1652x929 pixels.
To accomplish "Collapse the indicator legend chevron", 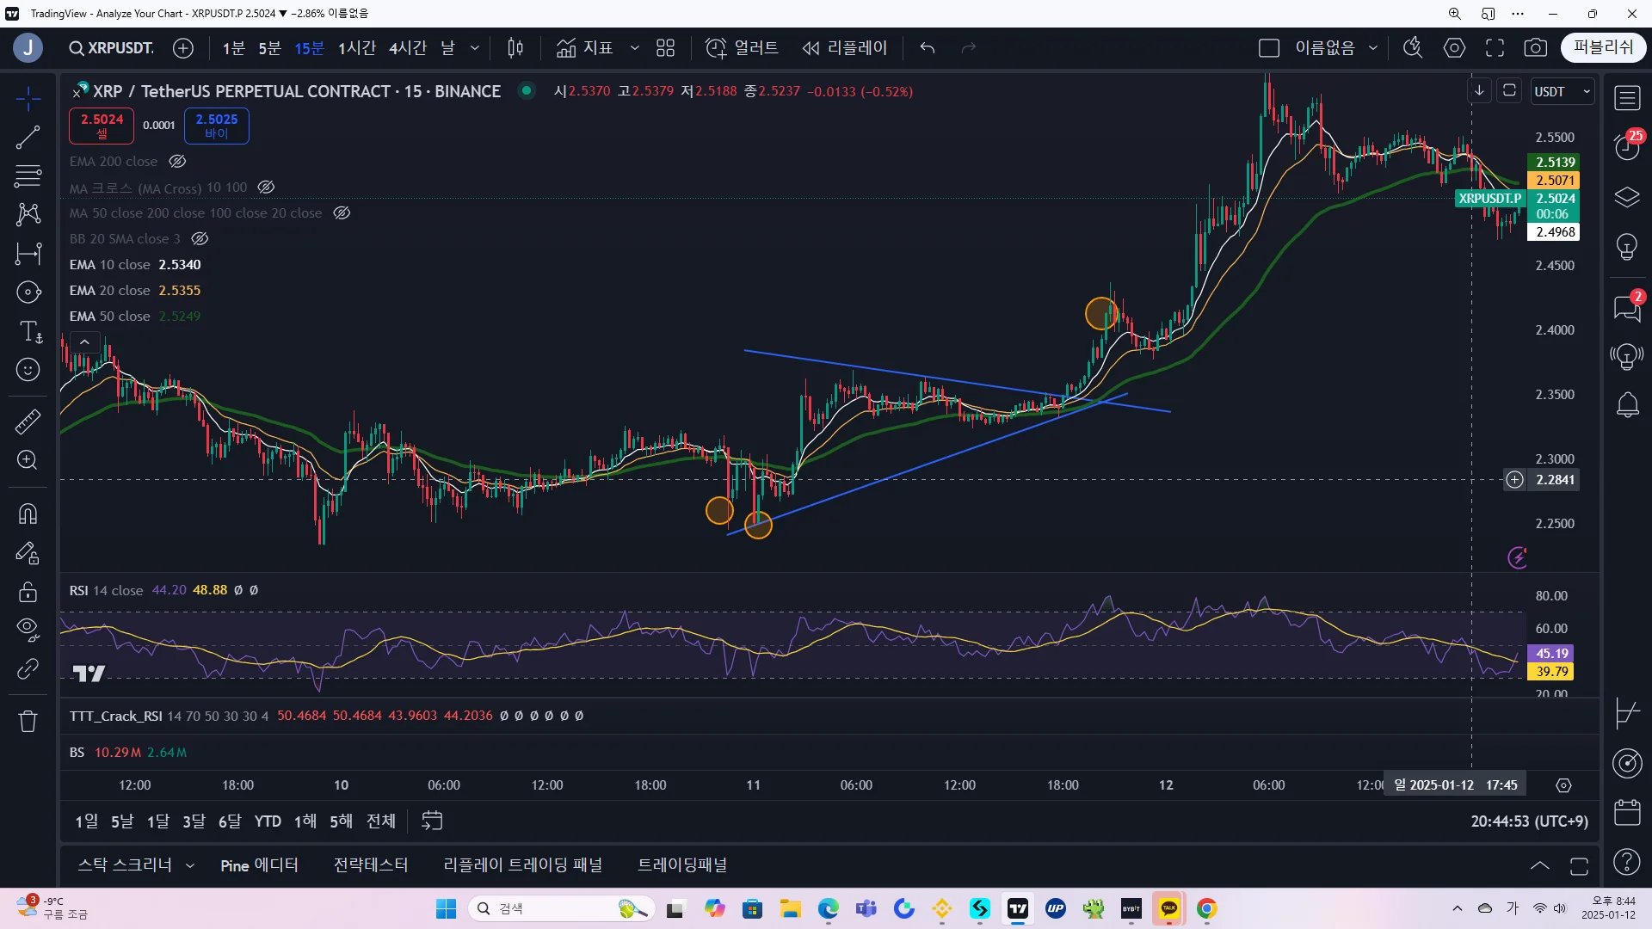I will pyautogui.click(x=84, y=342).
